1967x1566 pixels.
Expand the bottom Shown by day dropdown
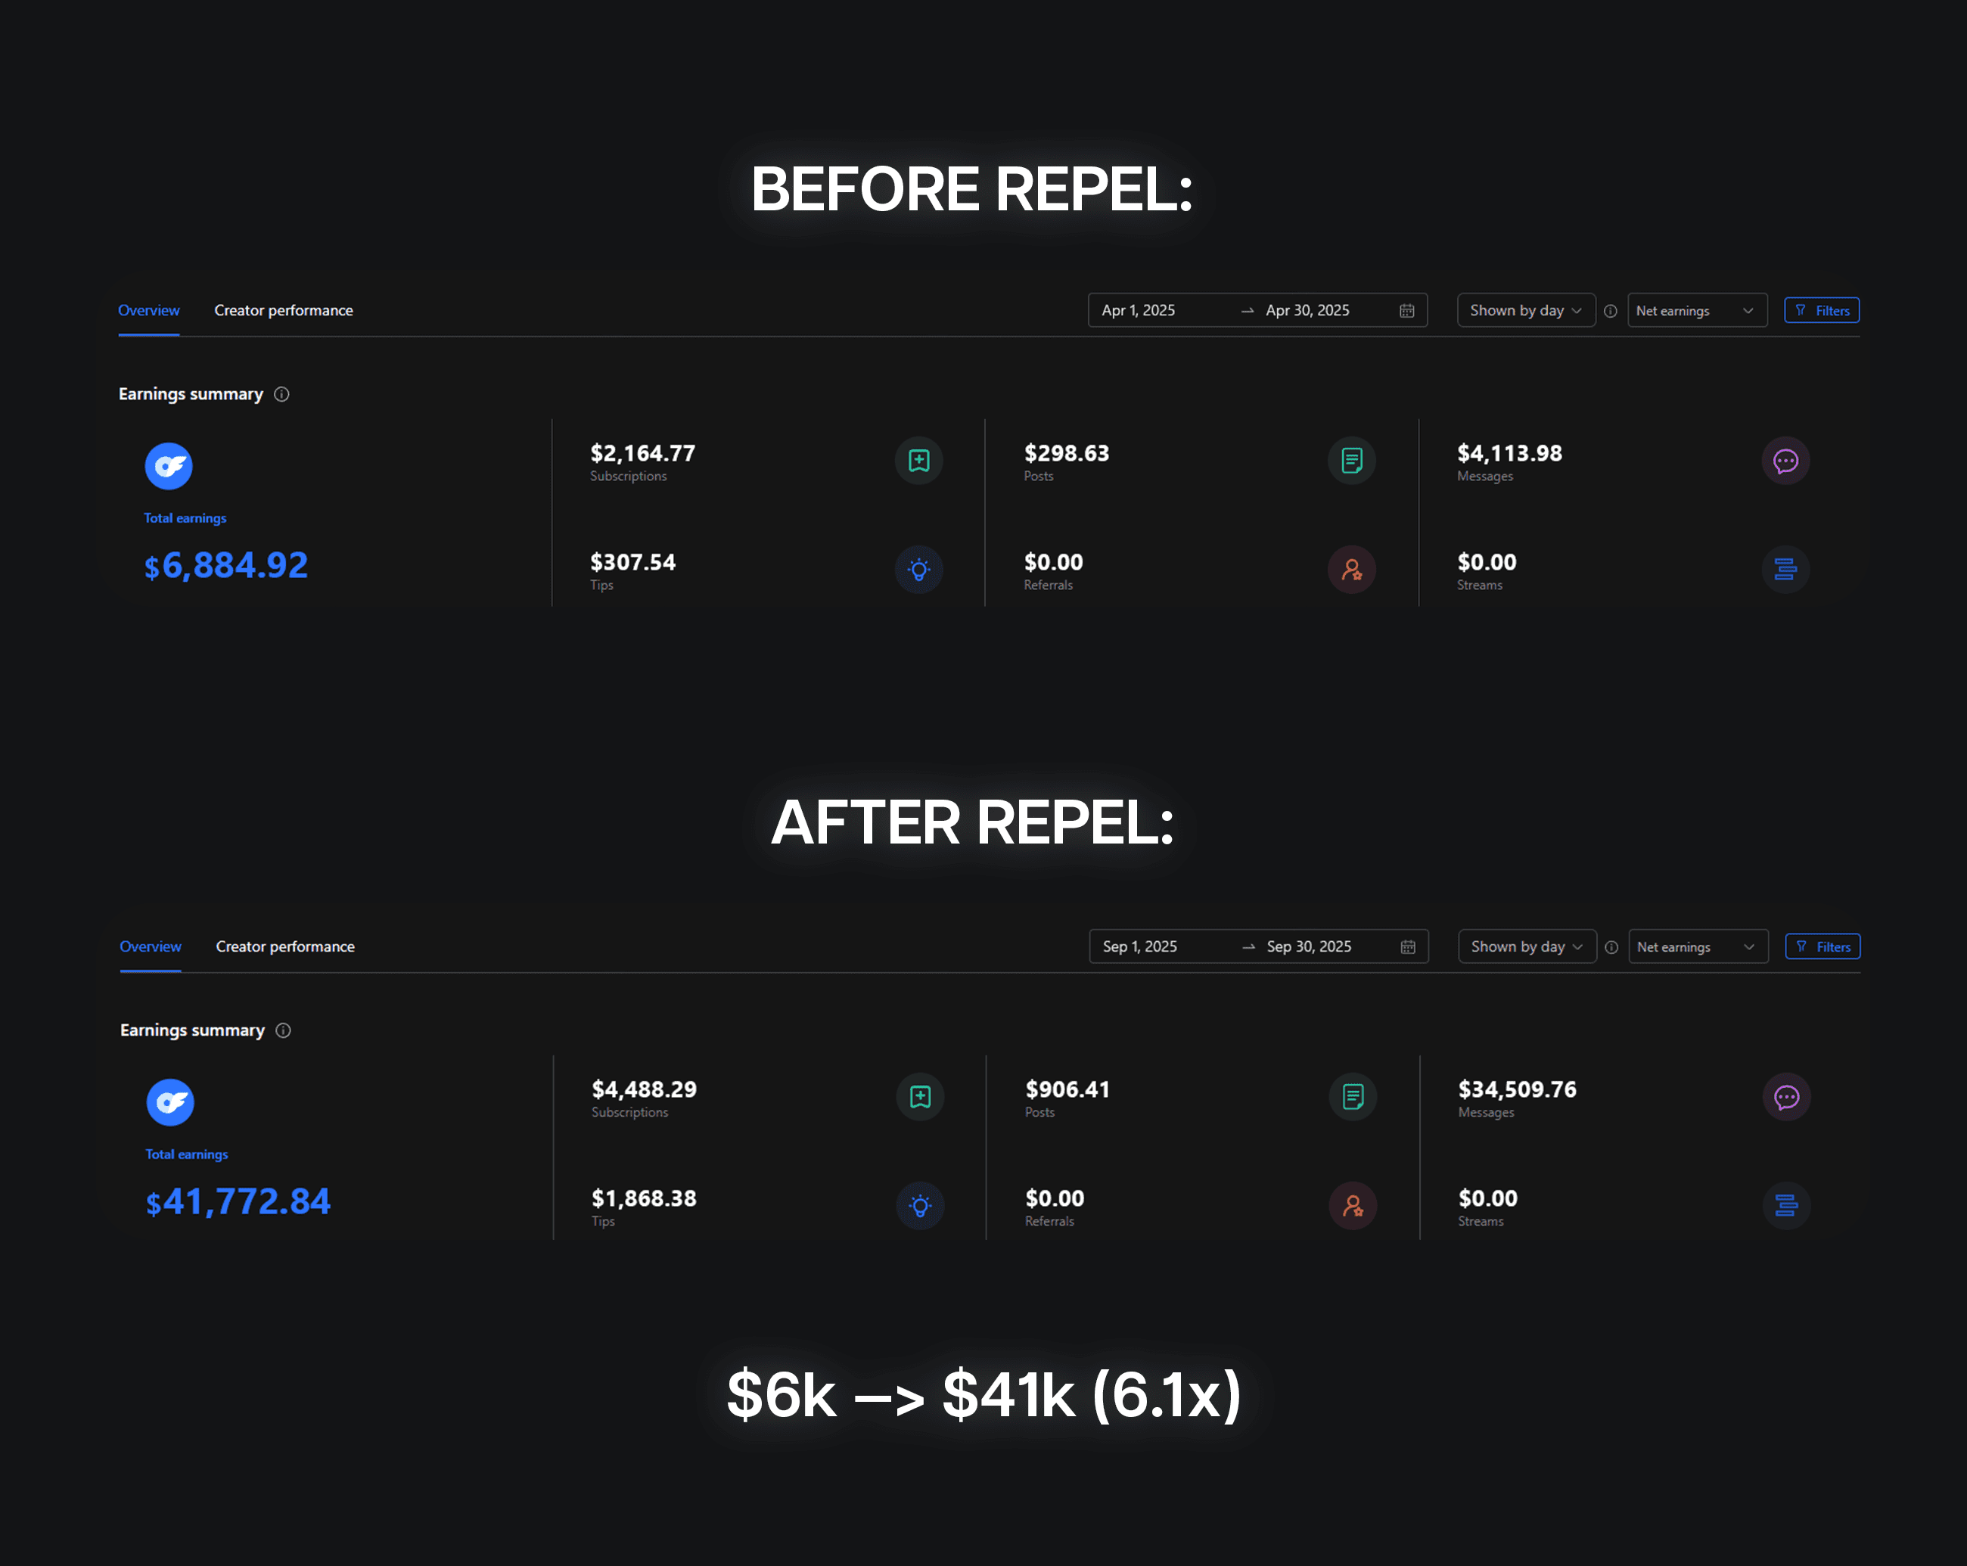[1527, 948]
